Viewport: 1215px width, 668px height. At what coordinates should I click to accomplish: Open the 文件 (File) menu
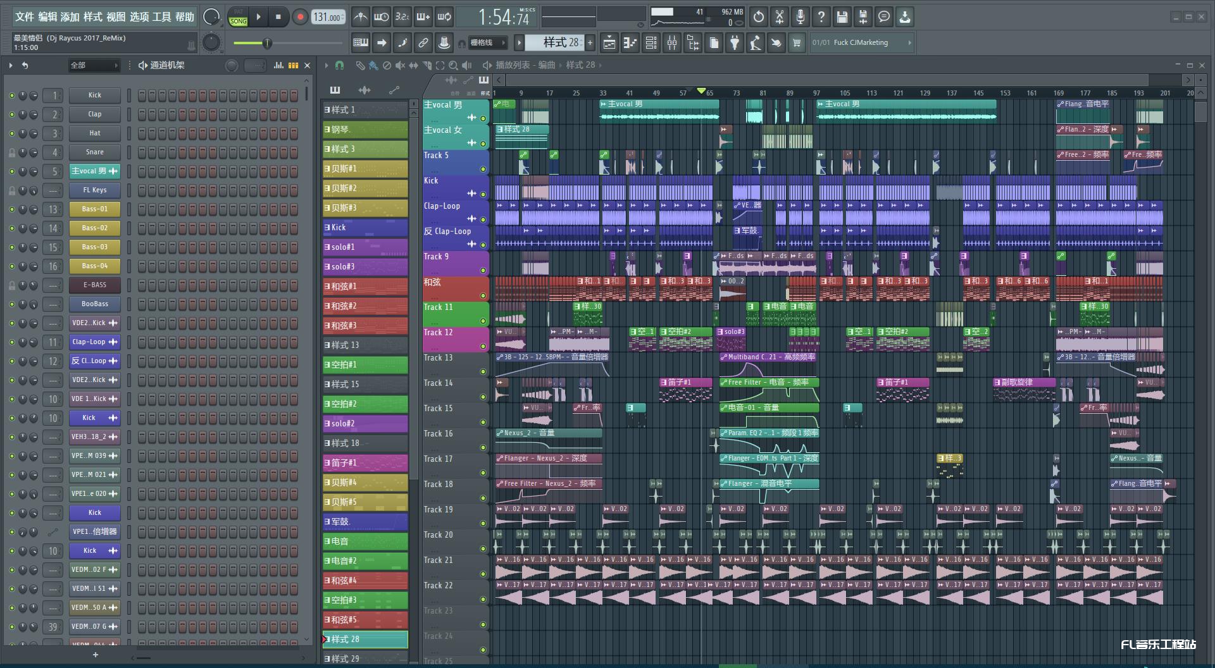tap(24, 17)
